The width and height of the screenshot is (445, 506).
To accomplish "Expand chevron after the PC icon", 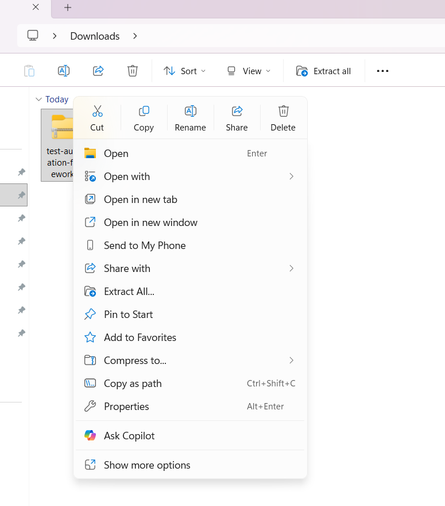I will [55, 36].
